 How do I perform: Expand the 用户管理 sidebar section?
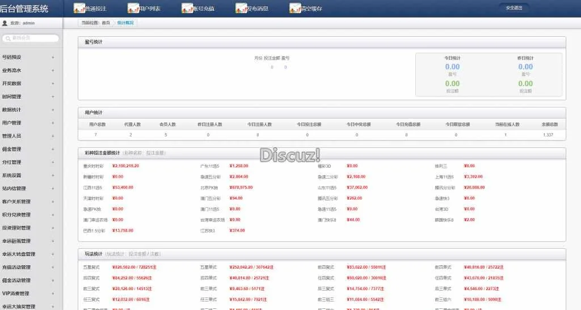(12, 123)
